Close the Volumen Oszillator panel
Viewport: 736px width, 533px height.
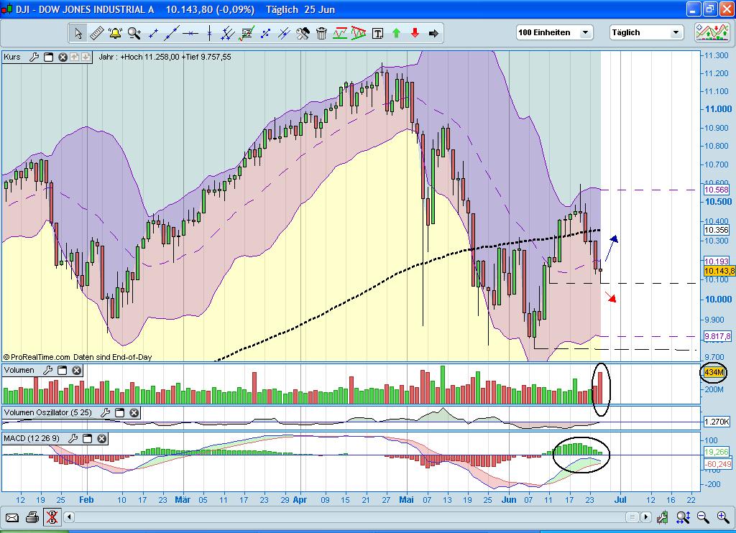point(134,412)
